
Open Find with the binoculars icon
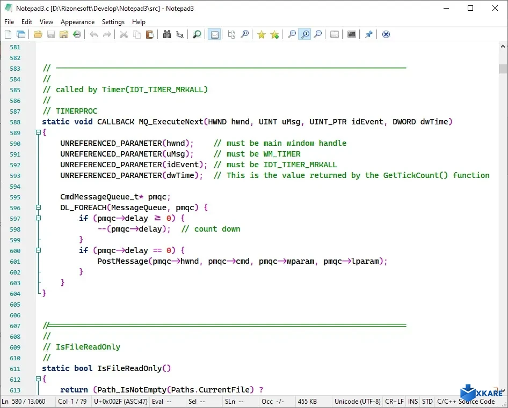(167, 34)
